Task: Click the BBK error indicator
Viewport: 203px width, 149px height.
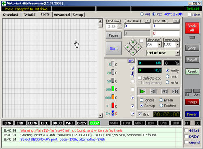Action: (x=176, y=123)
